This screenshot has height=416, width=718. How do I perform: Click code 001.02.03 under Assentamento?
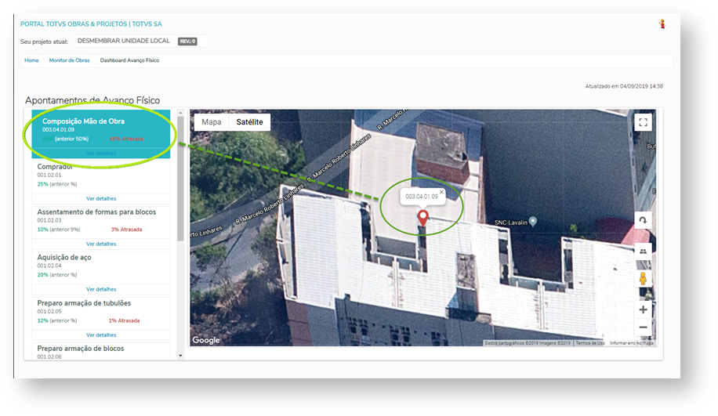(49, 220)
